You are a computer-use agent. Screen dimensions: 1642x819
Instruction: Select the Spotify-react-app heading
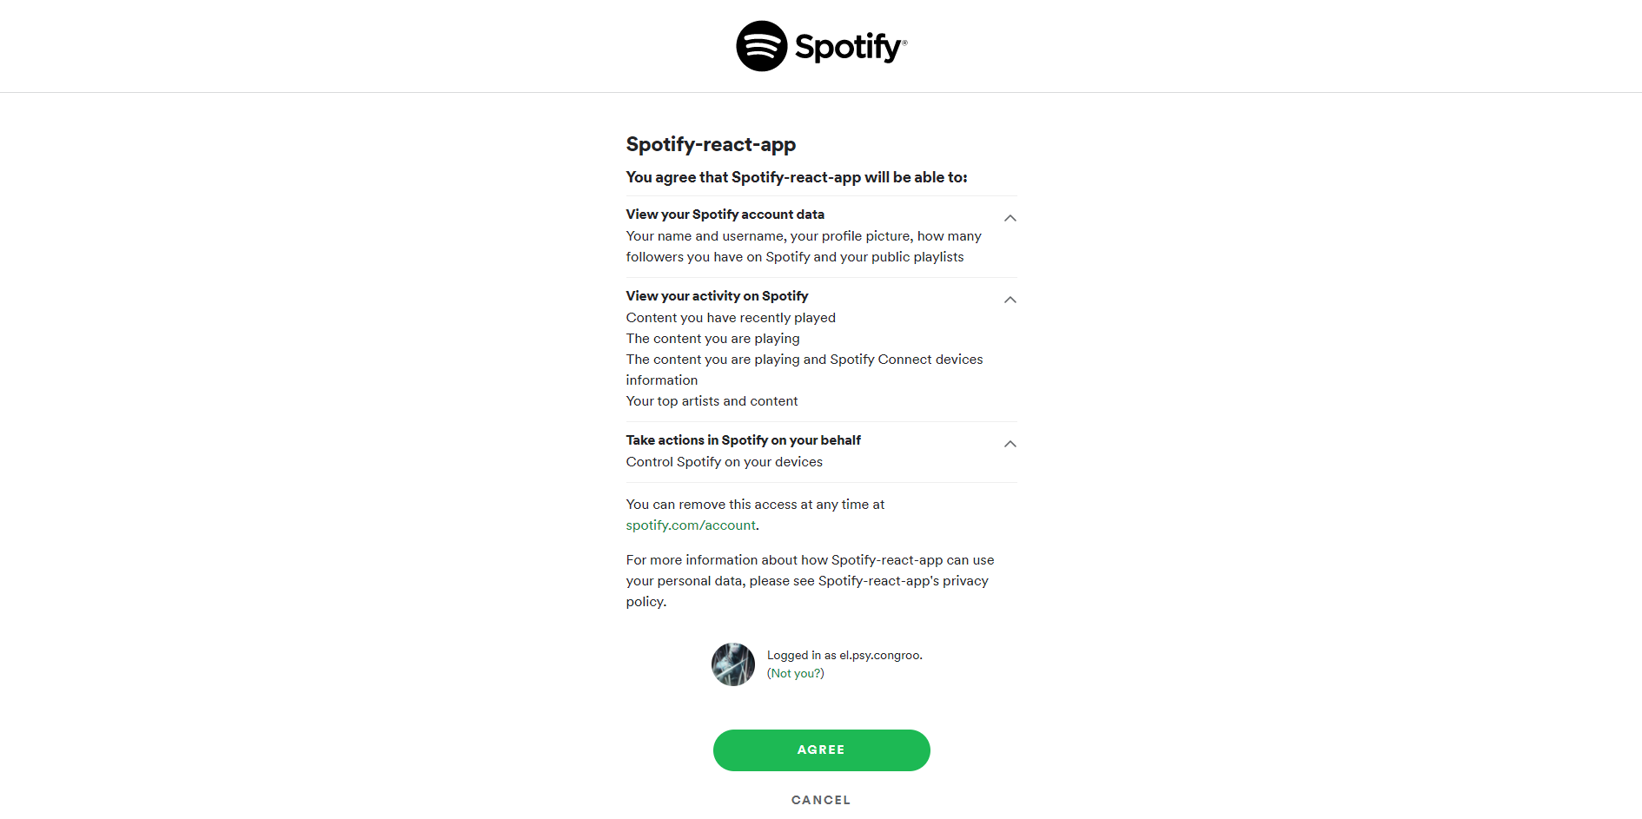(x=711, y=144)
